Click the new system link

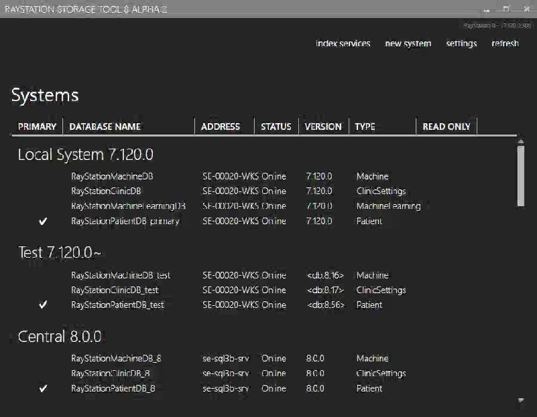click(408, 44)
